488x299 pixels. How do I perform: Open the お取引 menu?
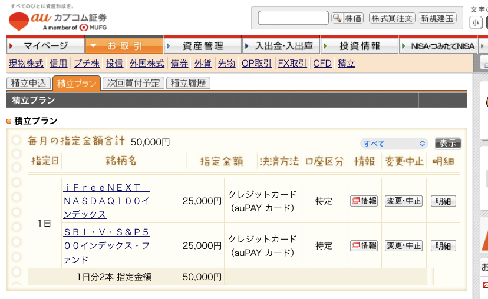click(x=124, y=46)
